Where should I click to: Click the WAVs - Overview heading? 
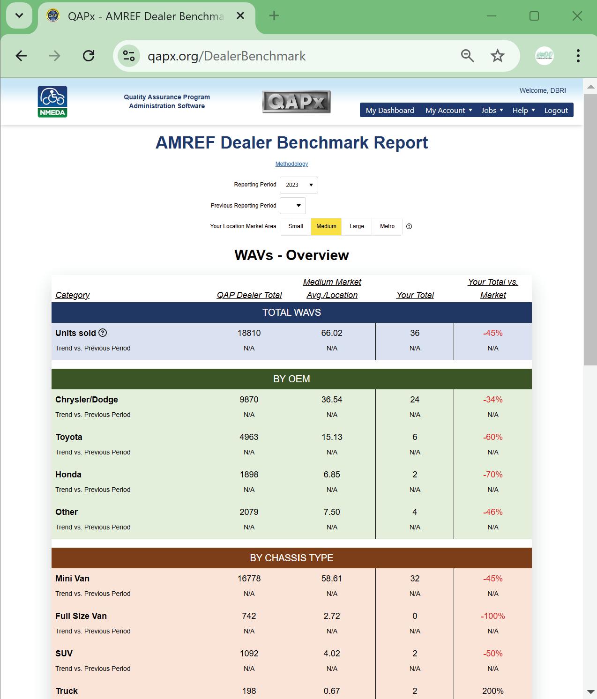click(291, 255)
